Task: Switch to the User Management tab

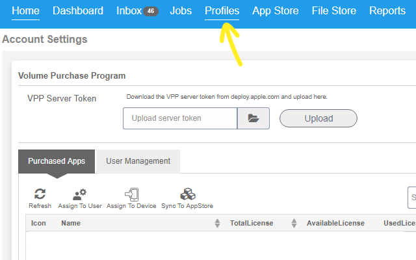Action: point(138,161)
